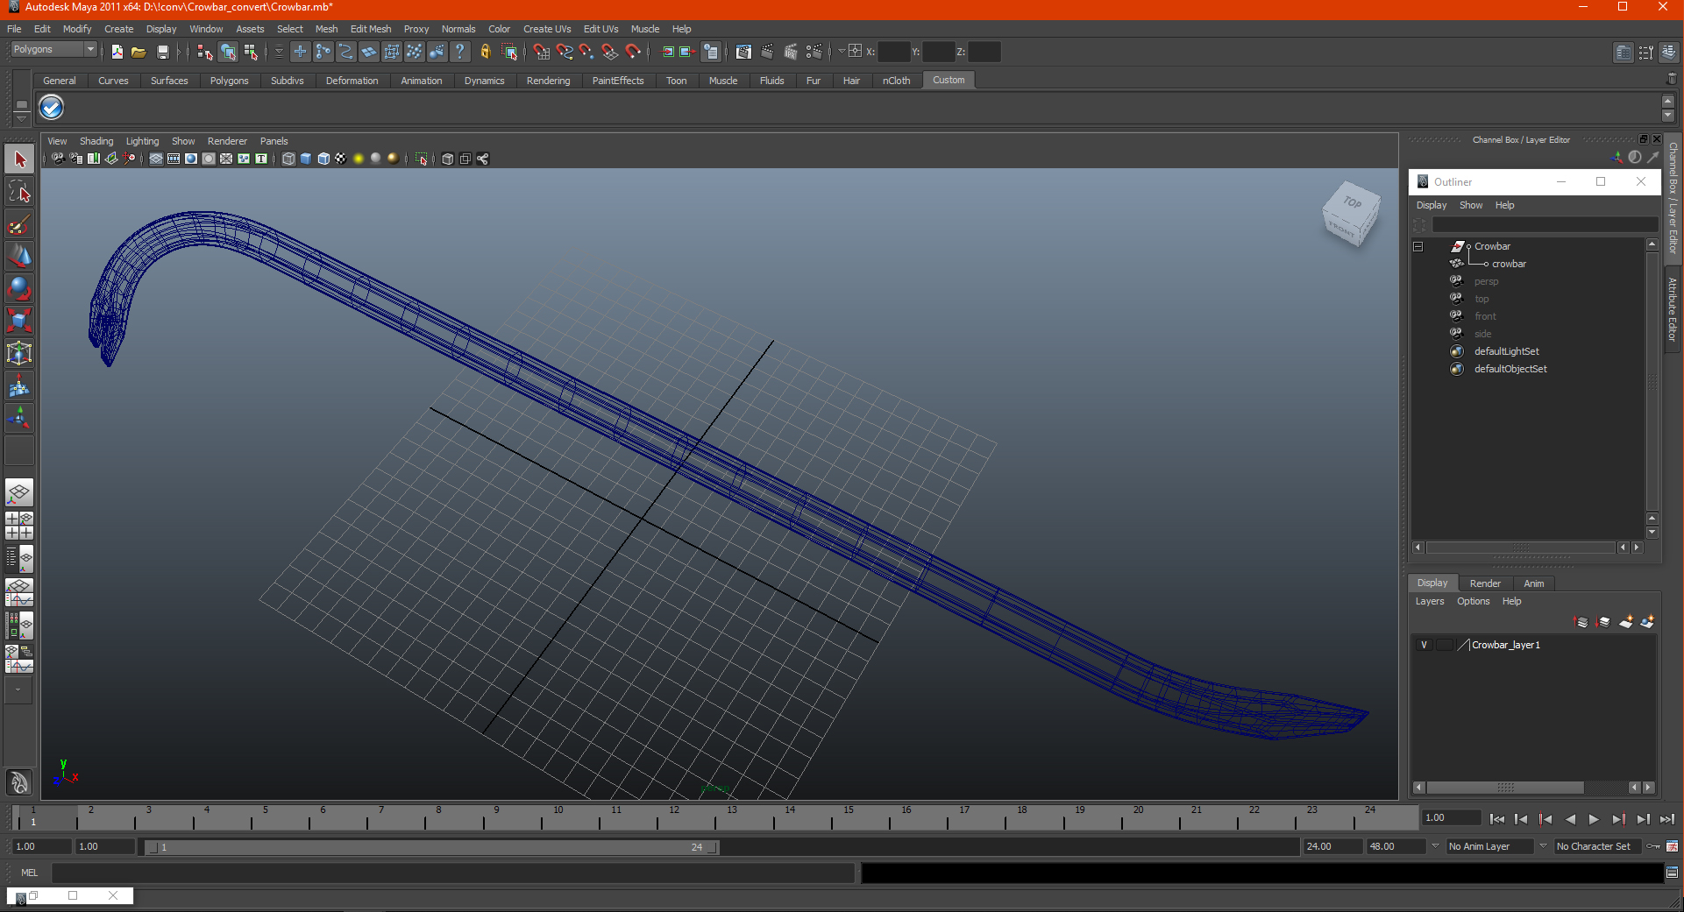
Task: Select single perspective view layout
Action: pos(19,492)
